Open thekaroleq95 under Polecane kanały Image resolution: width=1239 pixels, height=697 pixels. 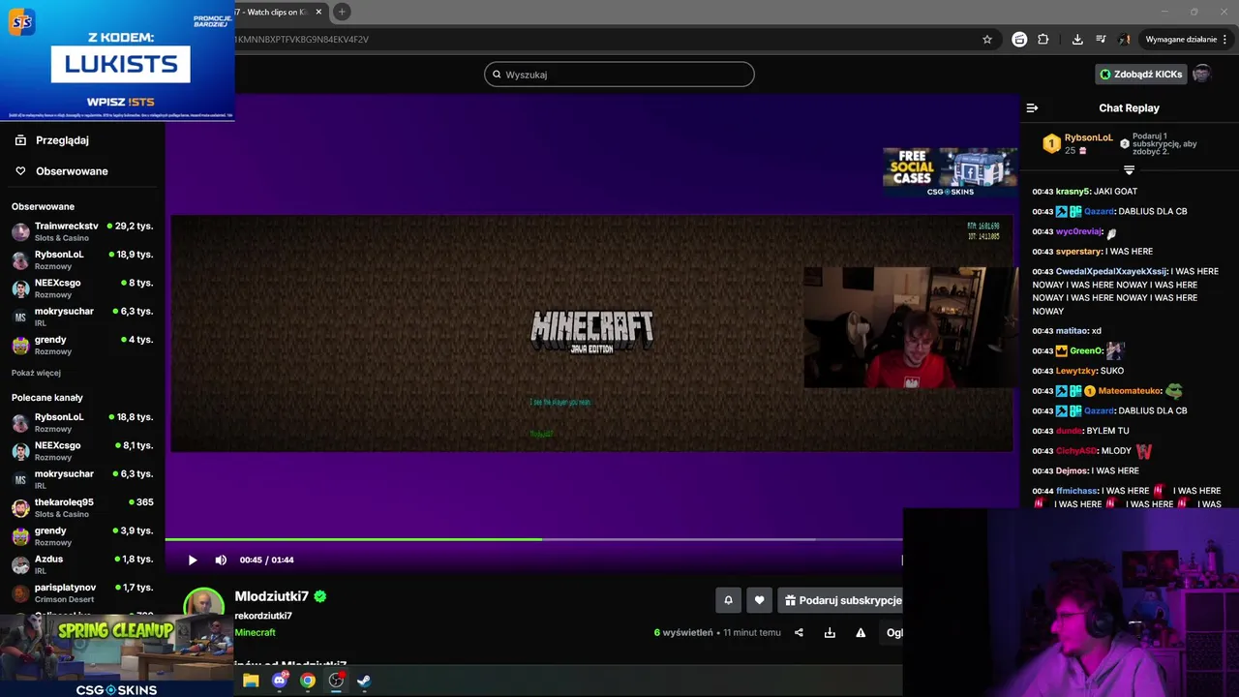(82, 507)
